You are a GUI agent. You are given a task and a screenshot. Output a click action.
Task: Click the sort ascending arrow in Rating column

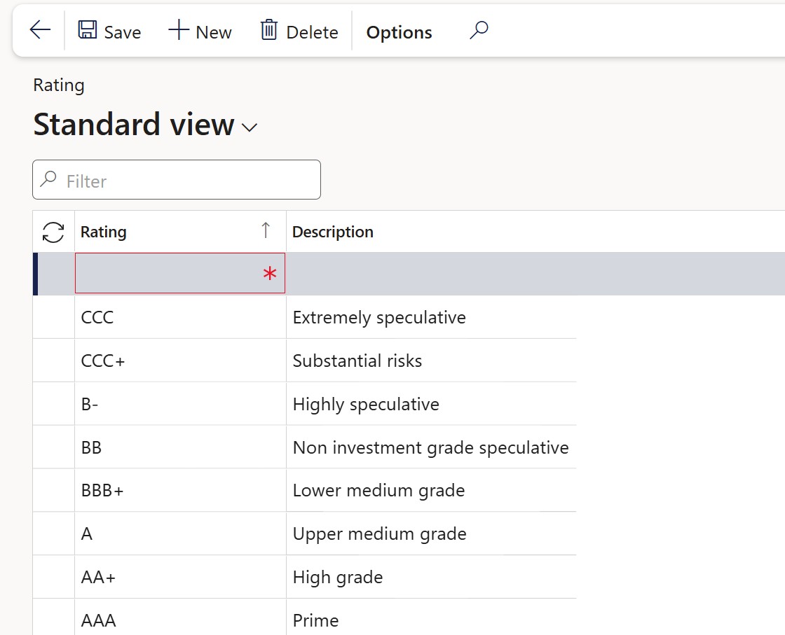266,231
